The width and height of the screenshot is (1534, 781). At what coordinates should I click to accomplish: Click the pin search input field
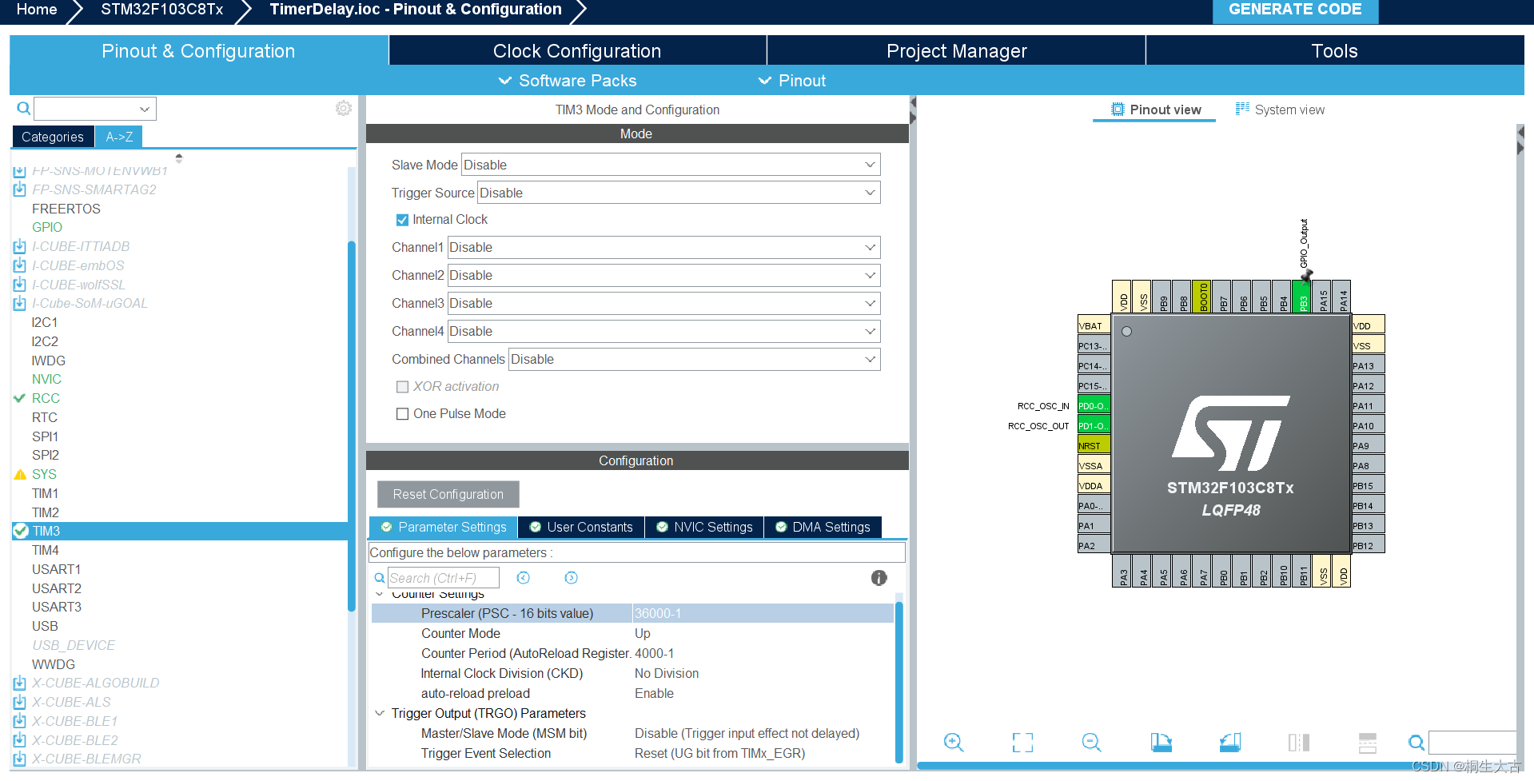click(1472, 743)
